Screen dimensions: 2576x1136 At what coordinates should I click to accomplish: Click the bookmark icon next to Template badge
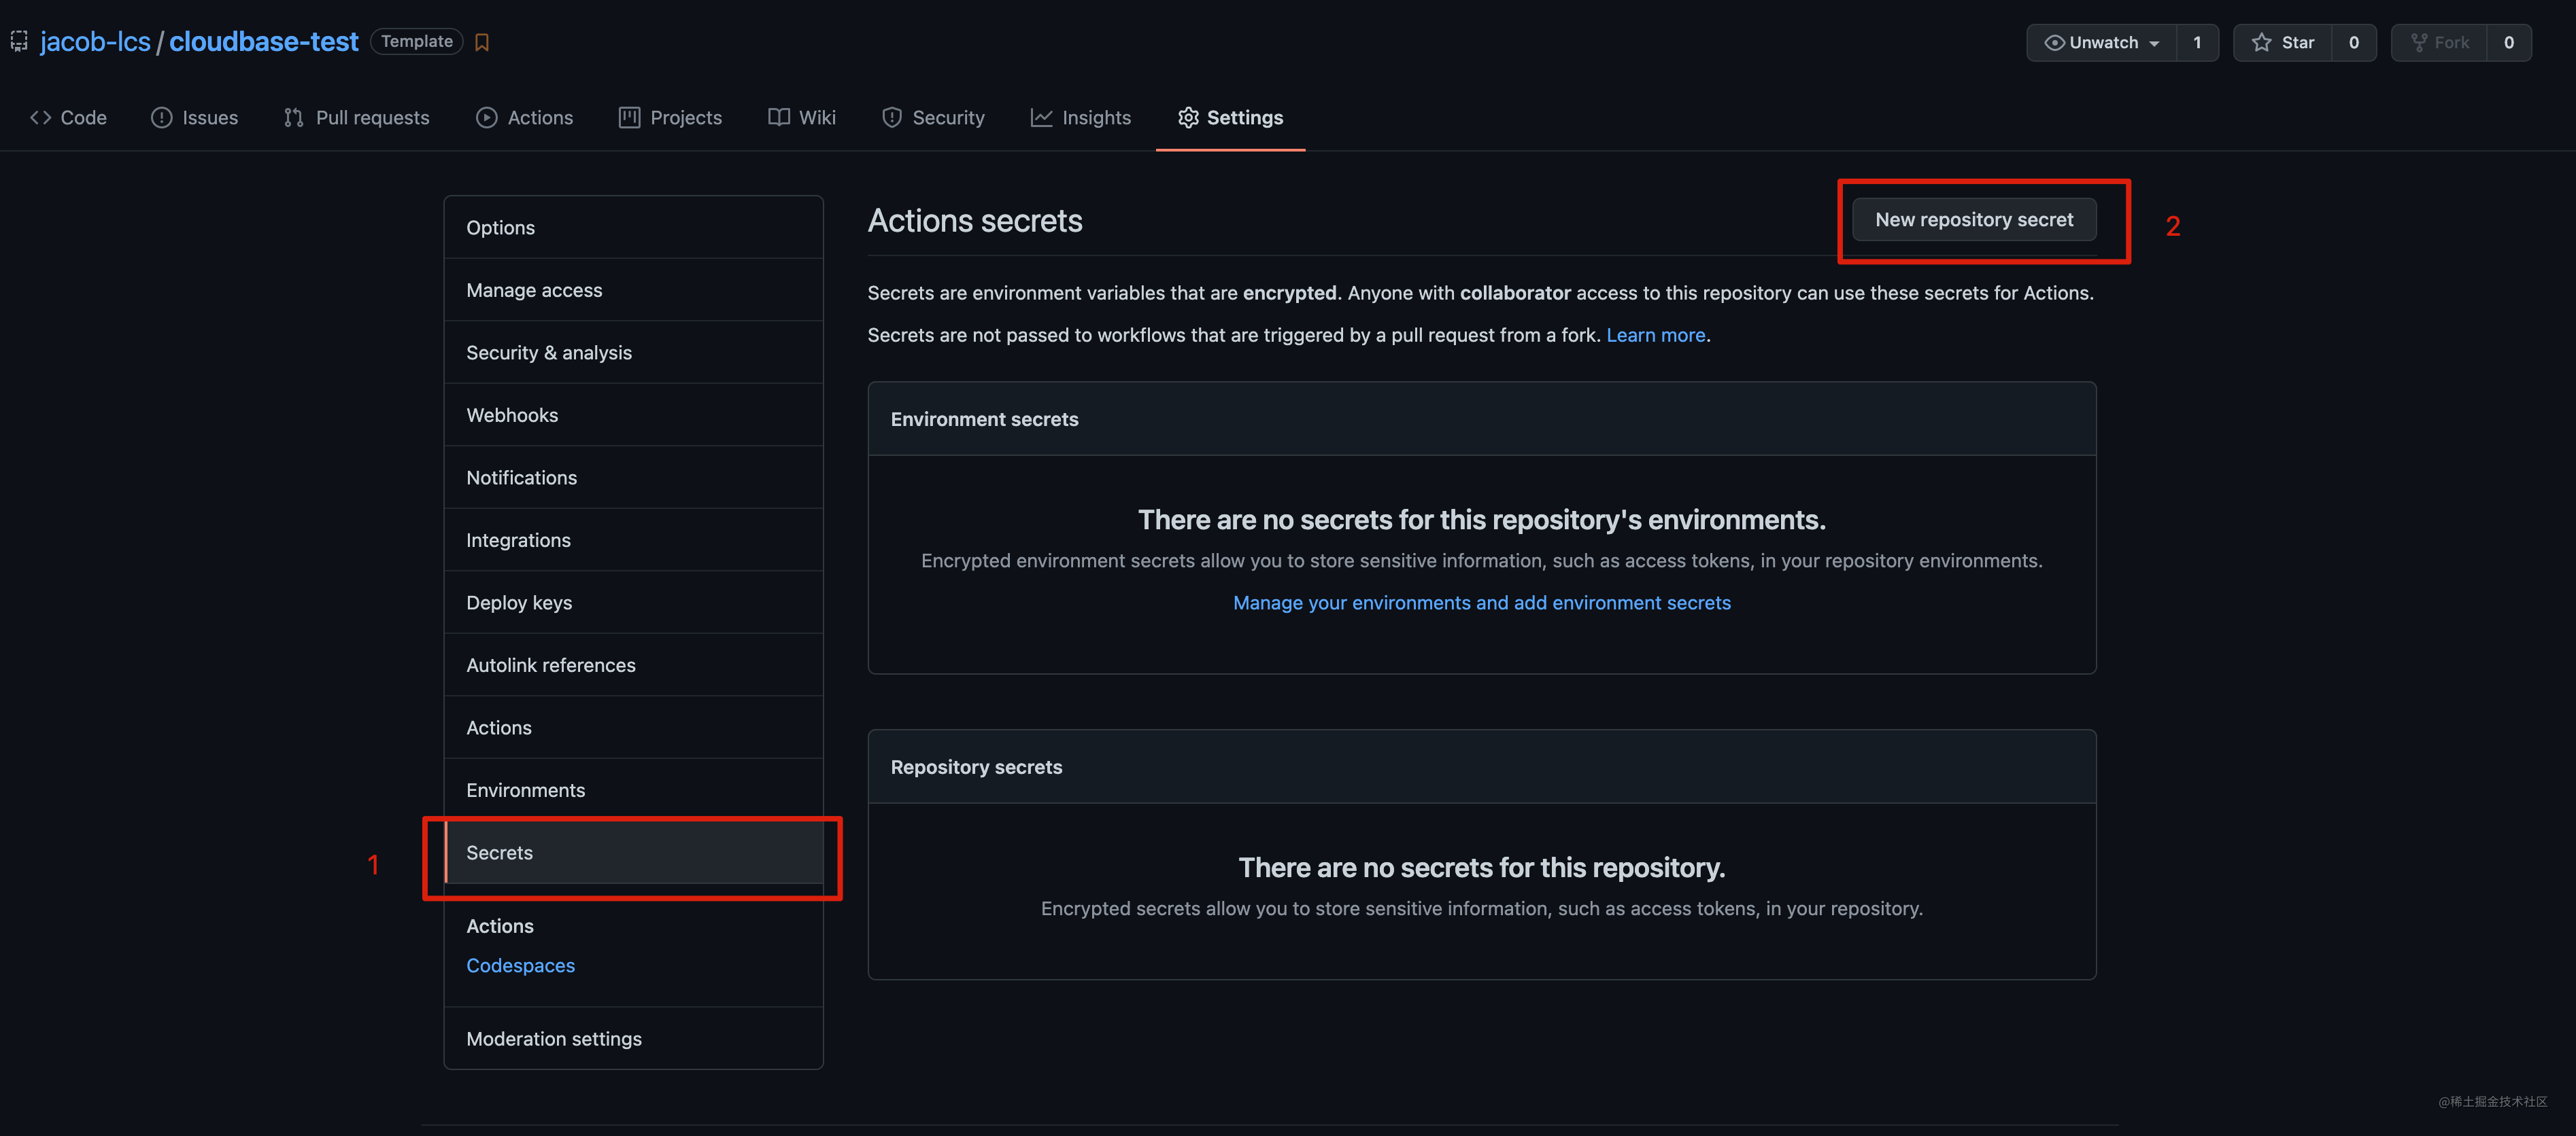coord(482,42)
